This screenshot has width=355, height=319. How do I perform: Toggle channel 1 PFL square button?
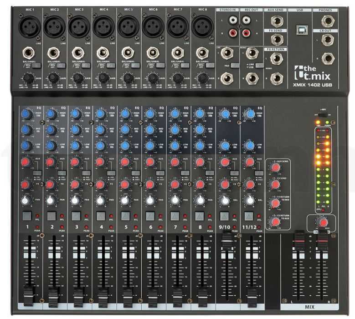point(27,216)
